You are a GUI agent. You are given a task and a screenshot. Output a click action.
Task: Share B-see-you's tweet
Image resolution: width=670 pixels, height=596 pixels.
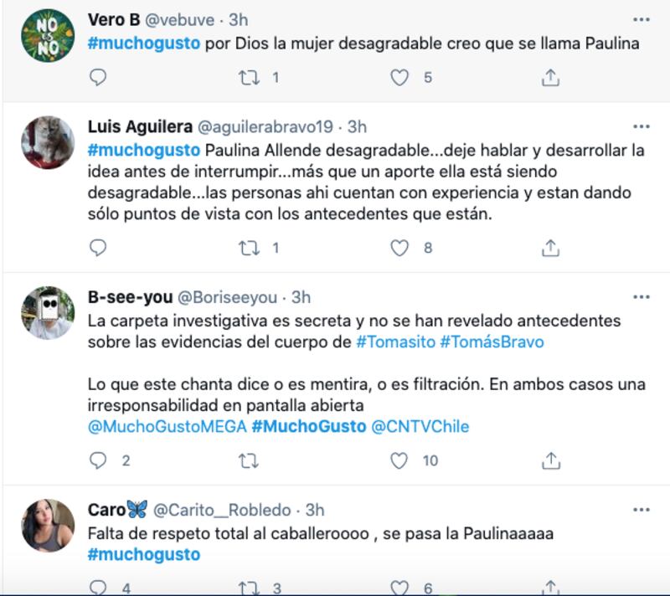pos(550,460)
